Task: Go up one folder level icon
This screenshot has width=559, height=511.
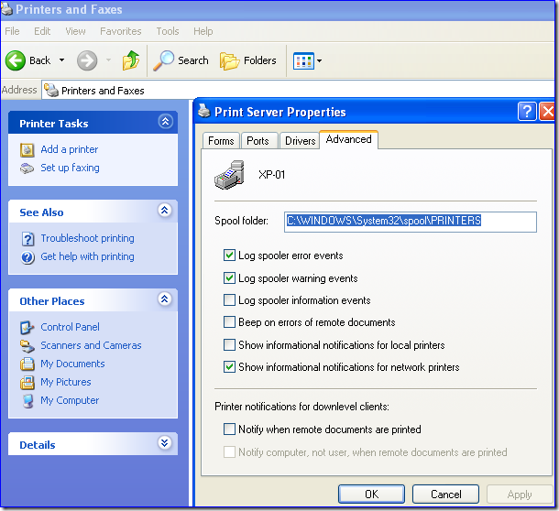Action: coord(131,60)
